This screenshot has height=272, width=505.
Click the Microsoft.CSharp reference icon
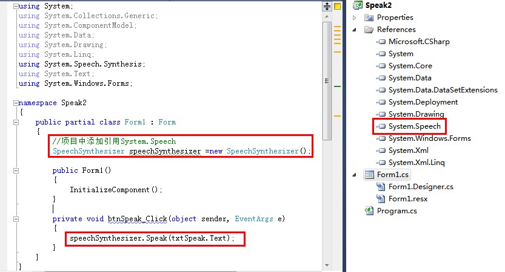tap(381, 42)
